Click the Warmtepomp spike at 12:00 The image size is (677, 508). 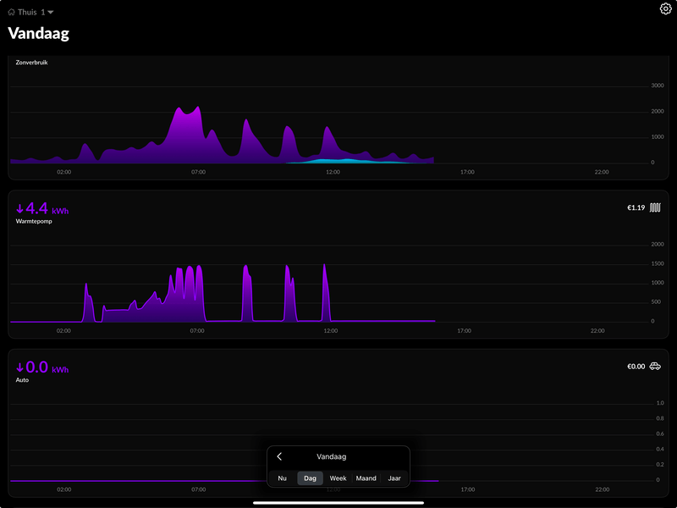[325, 294]
